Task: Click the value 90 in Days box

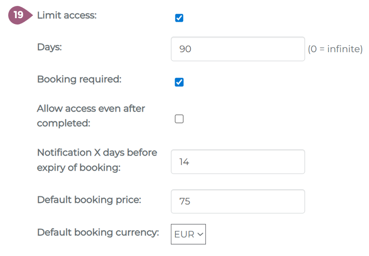Action: click(x=185, y=49)
